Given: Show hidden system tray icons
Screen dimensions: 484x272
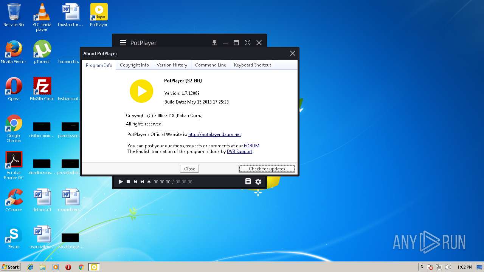Looking at the screenshot, I should pyautogui.click(x=422, y=267).
